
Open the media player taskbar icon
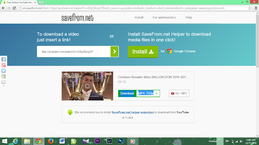click(x=132, y=141)
